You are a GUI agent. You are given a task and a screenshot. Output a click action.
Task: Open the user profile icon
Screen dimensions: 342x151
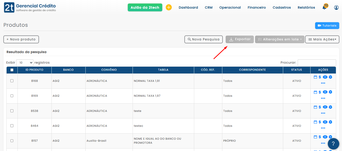click(x=336, y=8)
